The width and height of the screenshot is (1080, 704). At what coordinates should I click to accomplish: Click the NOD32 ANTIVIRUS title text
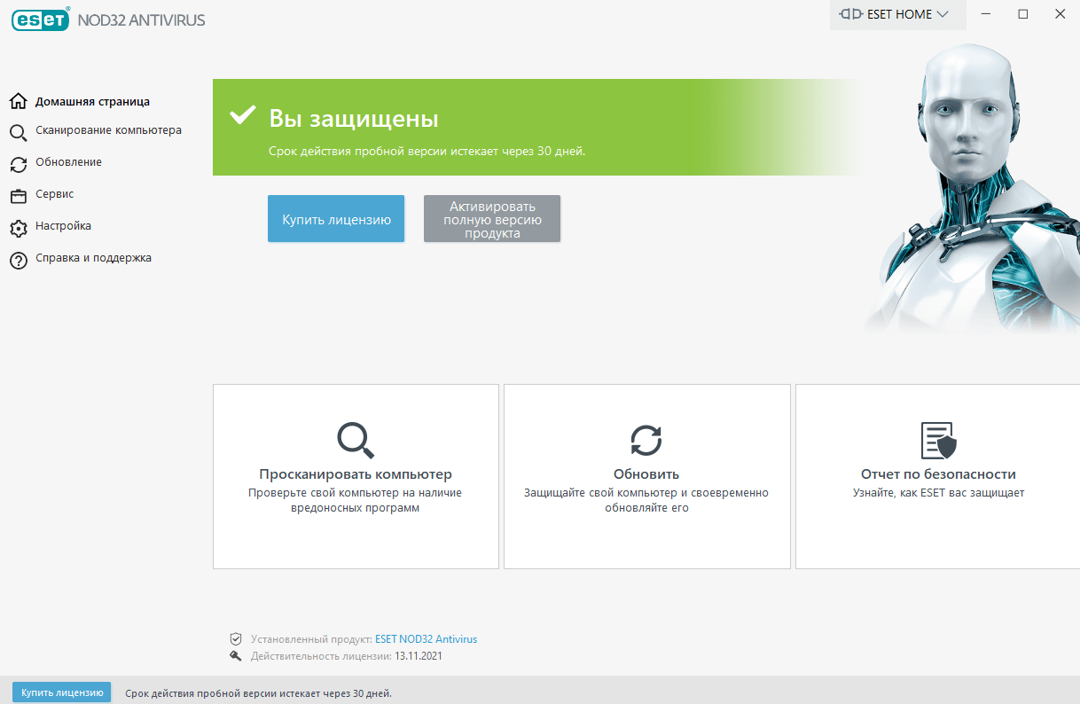coord(141,20)
